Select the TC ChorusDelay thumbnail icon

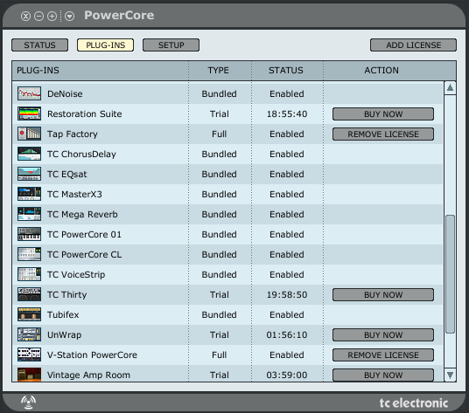[x=29, y=154]
